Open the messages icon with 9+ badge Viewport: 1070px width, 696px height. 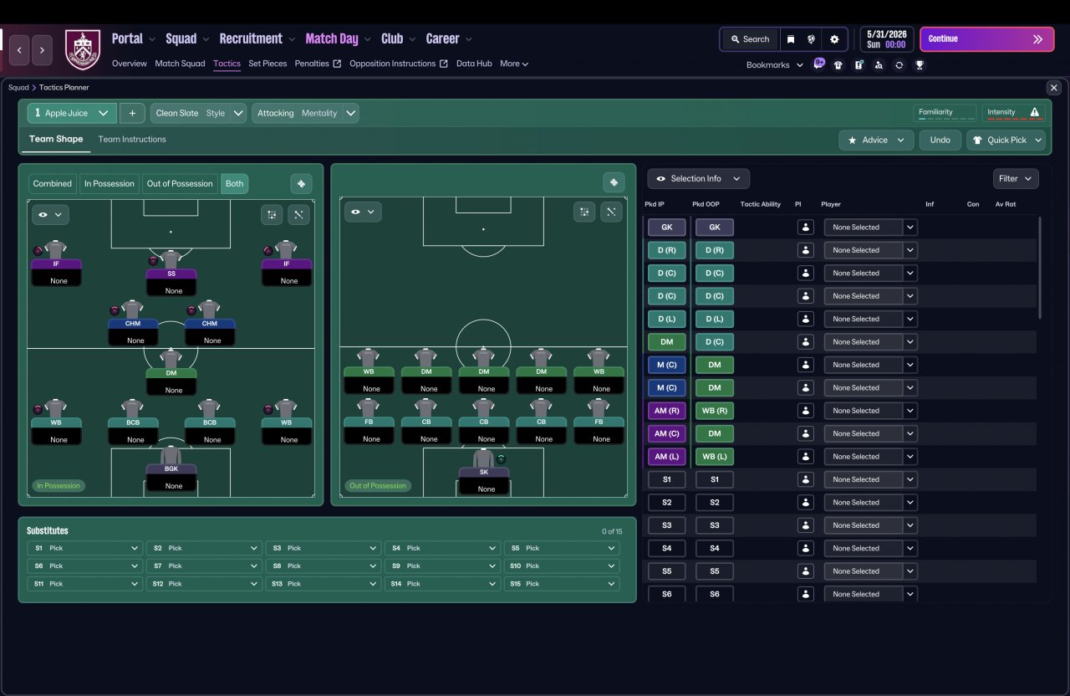coord(818,64)
